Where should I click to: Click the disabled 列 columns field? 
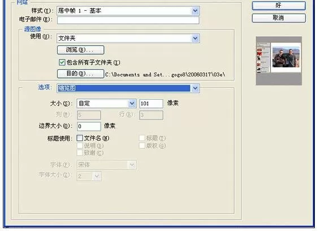[x=89, y=115]
